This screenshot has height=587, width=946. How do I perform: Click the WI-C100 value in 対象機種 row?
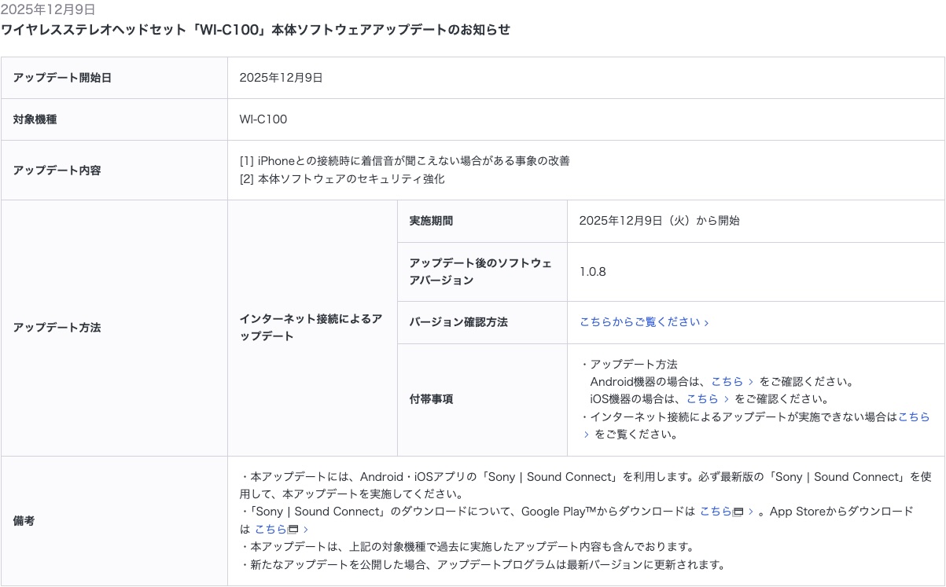point(263,119)
